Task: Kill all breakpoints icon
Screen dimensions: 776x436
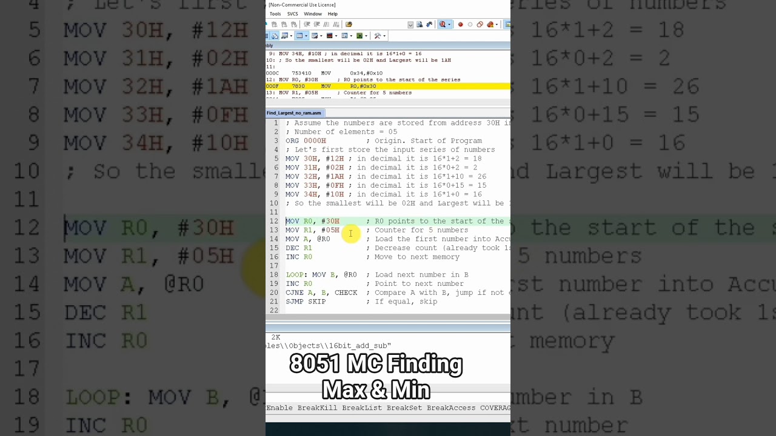Action: (x=490, y=24)
